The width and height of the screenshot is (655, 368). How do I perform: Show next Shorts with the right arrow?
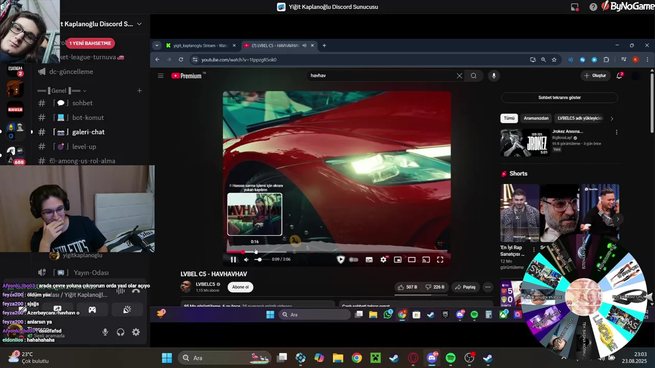[618, 219]
